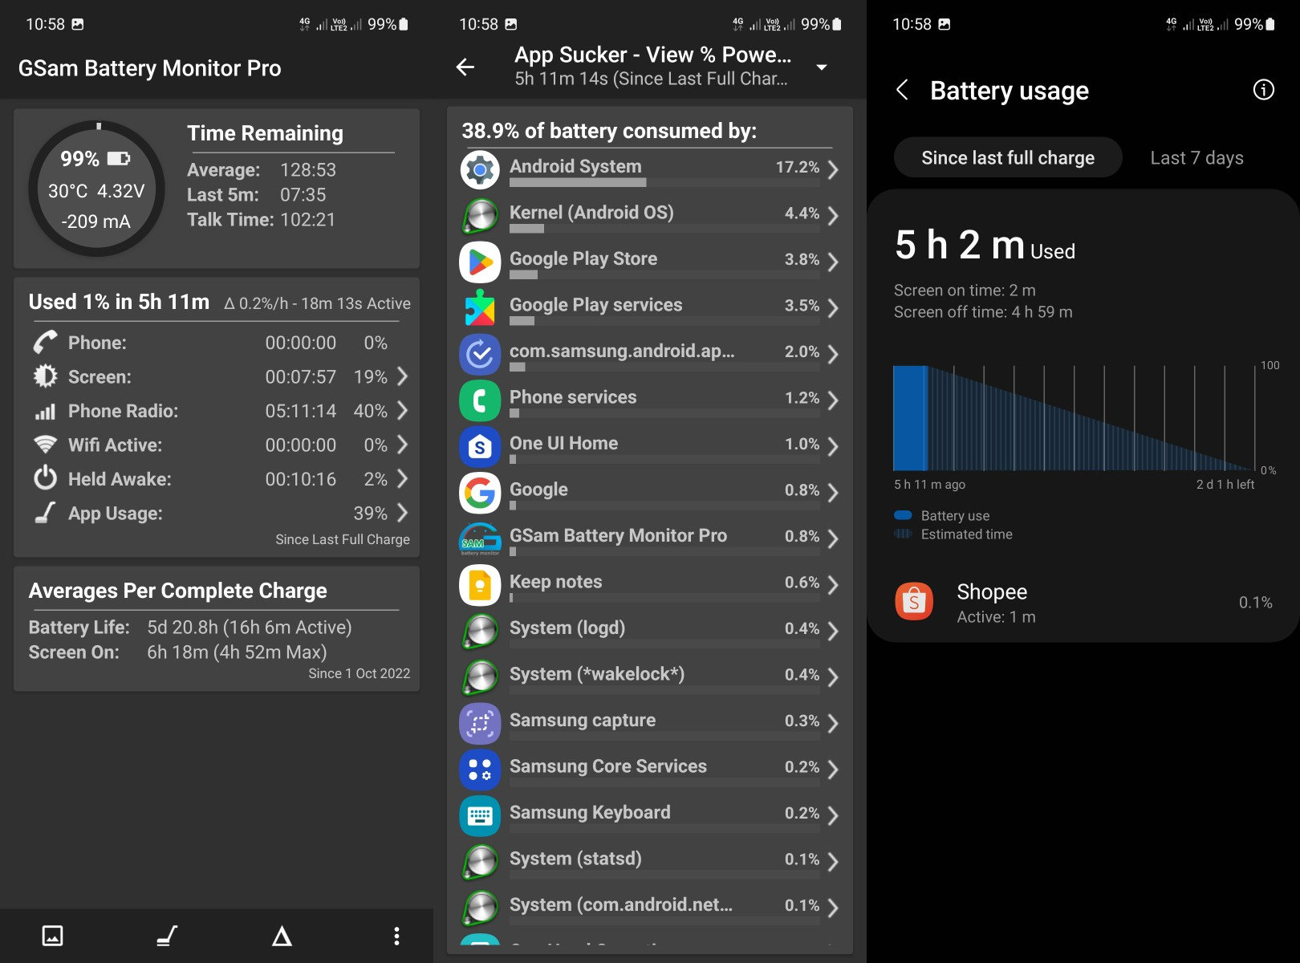The width and height of the screenshot is (1300, 963).
Task: Open the App Sucker brush icon in bottom bar
Action: (167, 936)
